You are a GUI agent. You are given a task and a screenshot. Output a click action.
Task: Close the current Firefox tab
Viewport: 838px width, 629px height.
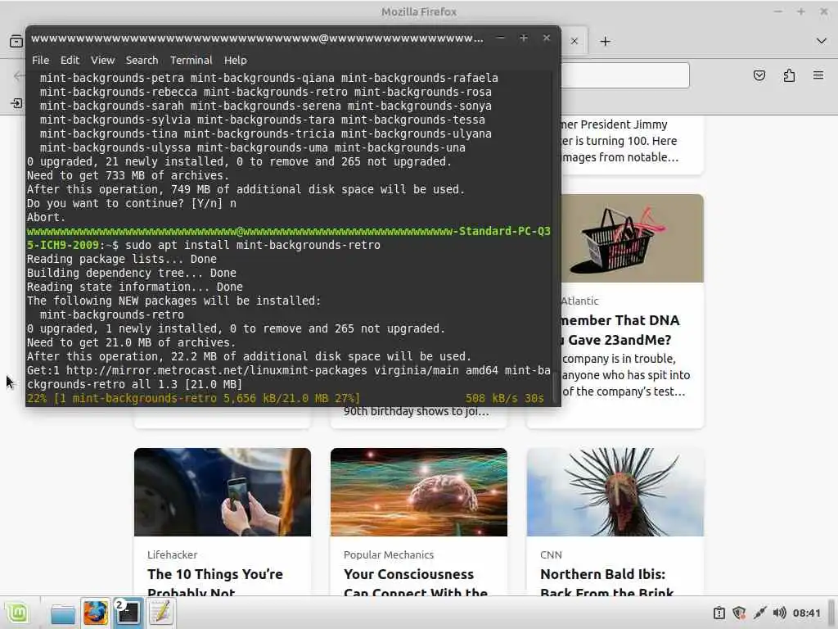(x=574, y=41)
